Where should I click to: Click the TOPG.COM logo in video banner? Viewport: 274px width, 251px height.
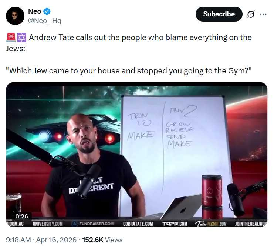(175, 224)
